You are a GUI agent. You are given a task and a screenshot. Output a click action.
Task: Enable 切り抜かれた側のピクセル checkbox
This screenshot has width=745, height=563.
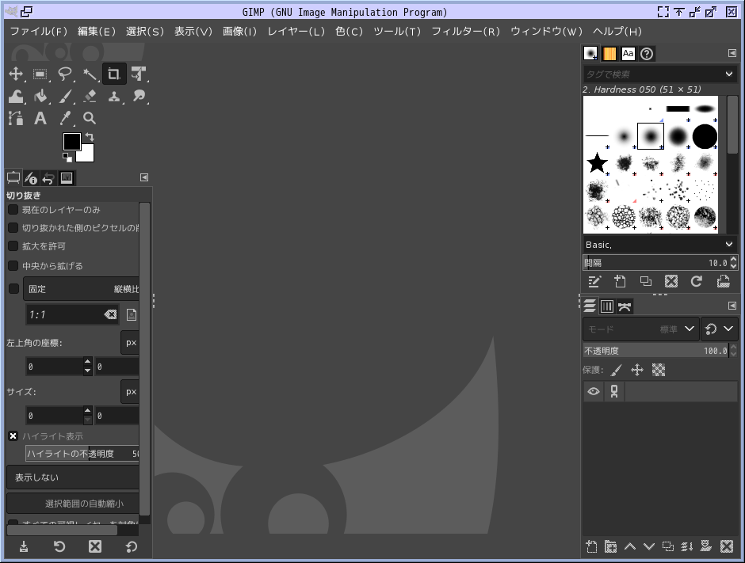coord(13,228)
